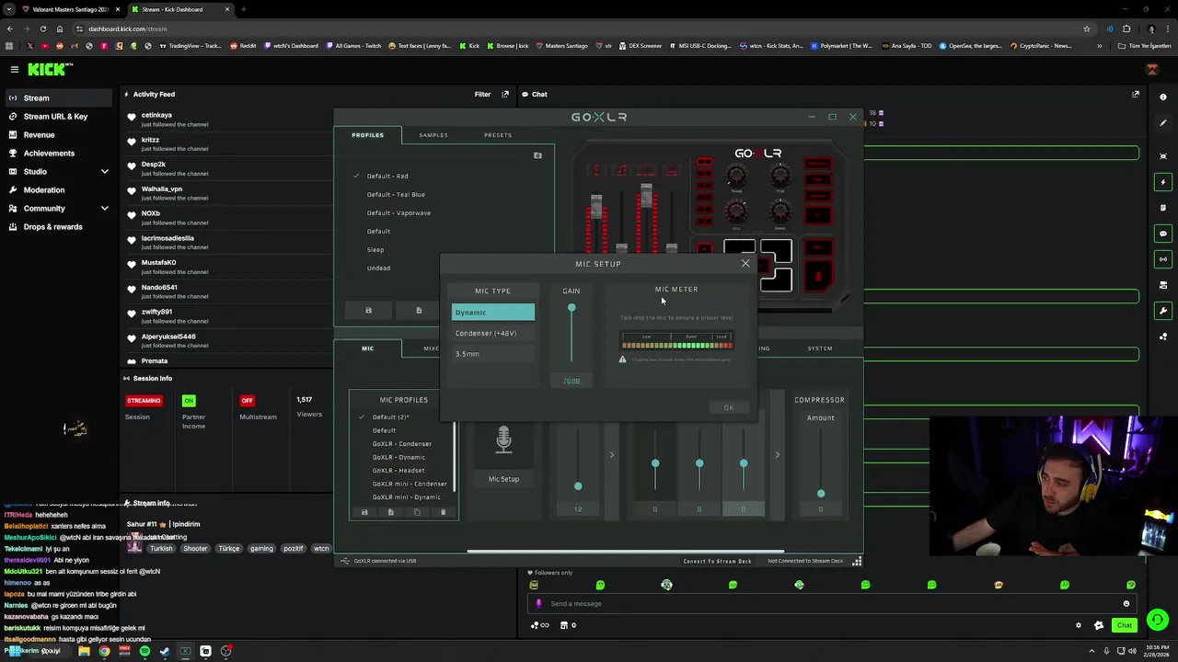The width and height of the screenshot is (1178, 662).
Task: Select GoXLR - Headset mic profile
Action: click(x=398, y=471)
